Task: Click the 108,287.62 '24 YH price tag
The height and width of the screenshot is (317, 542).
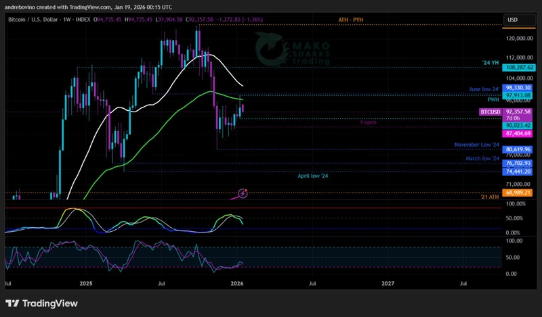Action: (x=519, y=68)
